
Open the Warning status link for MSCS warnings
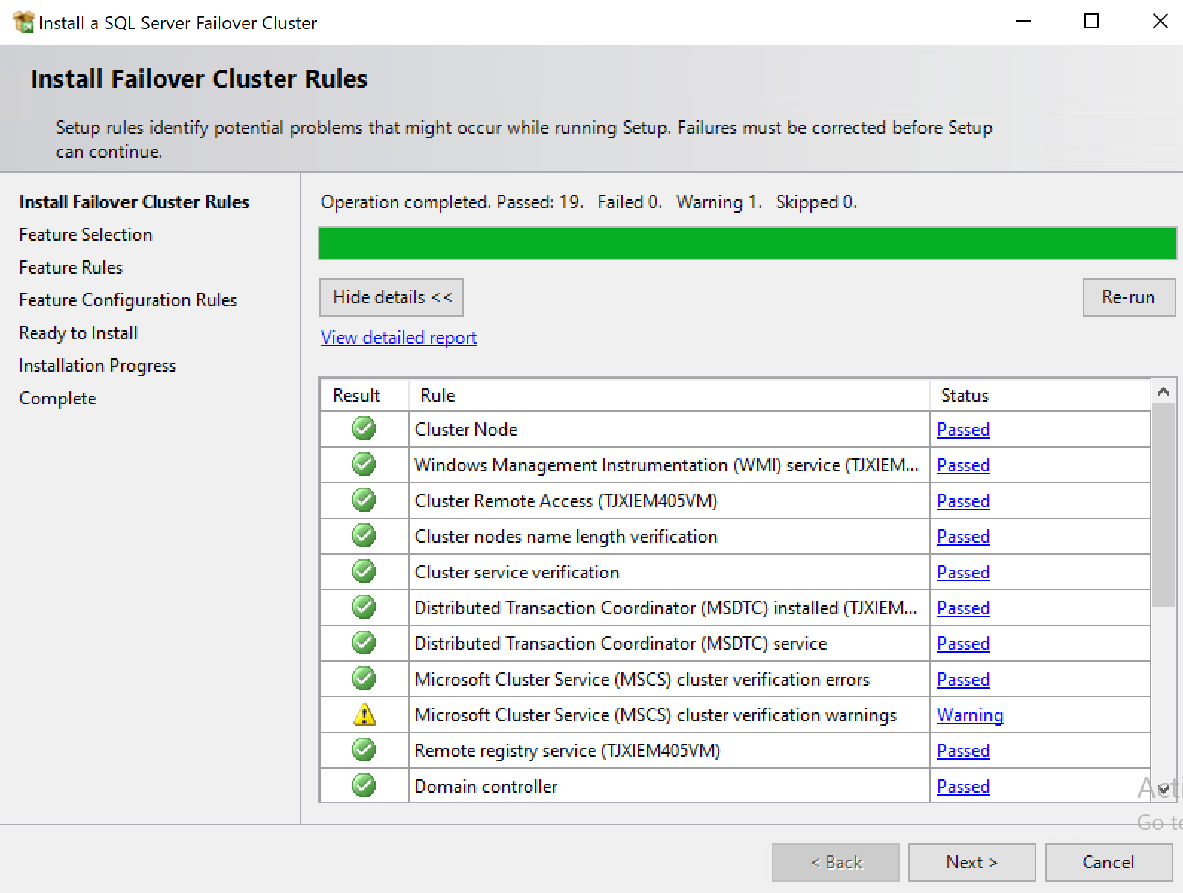[969, 715]
